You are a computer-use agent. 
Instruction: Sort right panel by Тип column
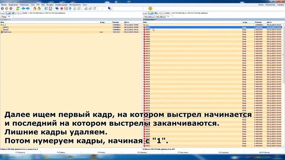coord(245,22)
